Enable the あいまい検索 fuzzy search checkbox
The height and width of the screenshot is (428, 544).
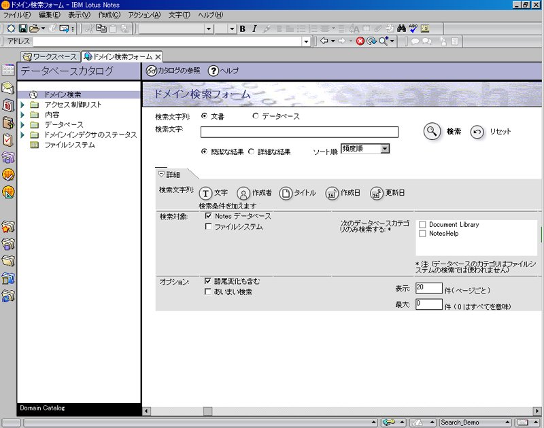coord(208,292)
